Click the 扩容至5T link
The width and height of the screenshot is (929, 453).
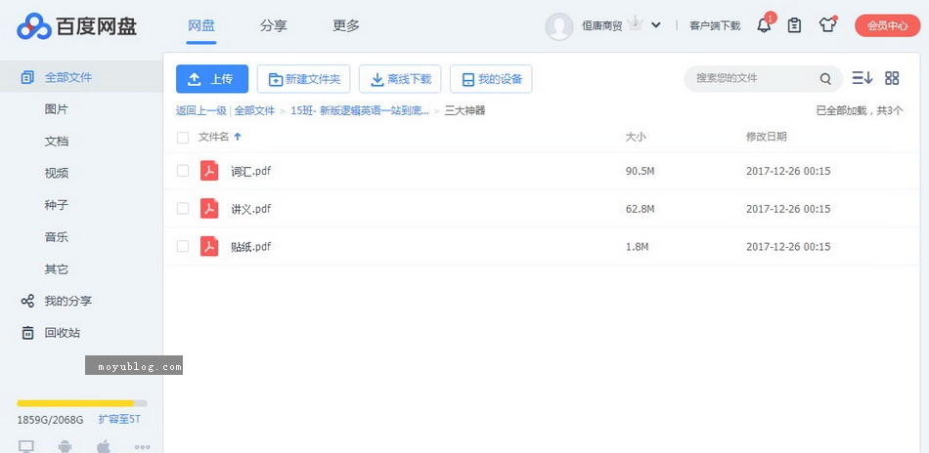119,419
